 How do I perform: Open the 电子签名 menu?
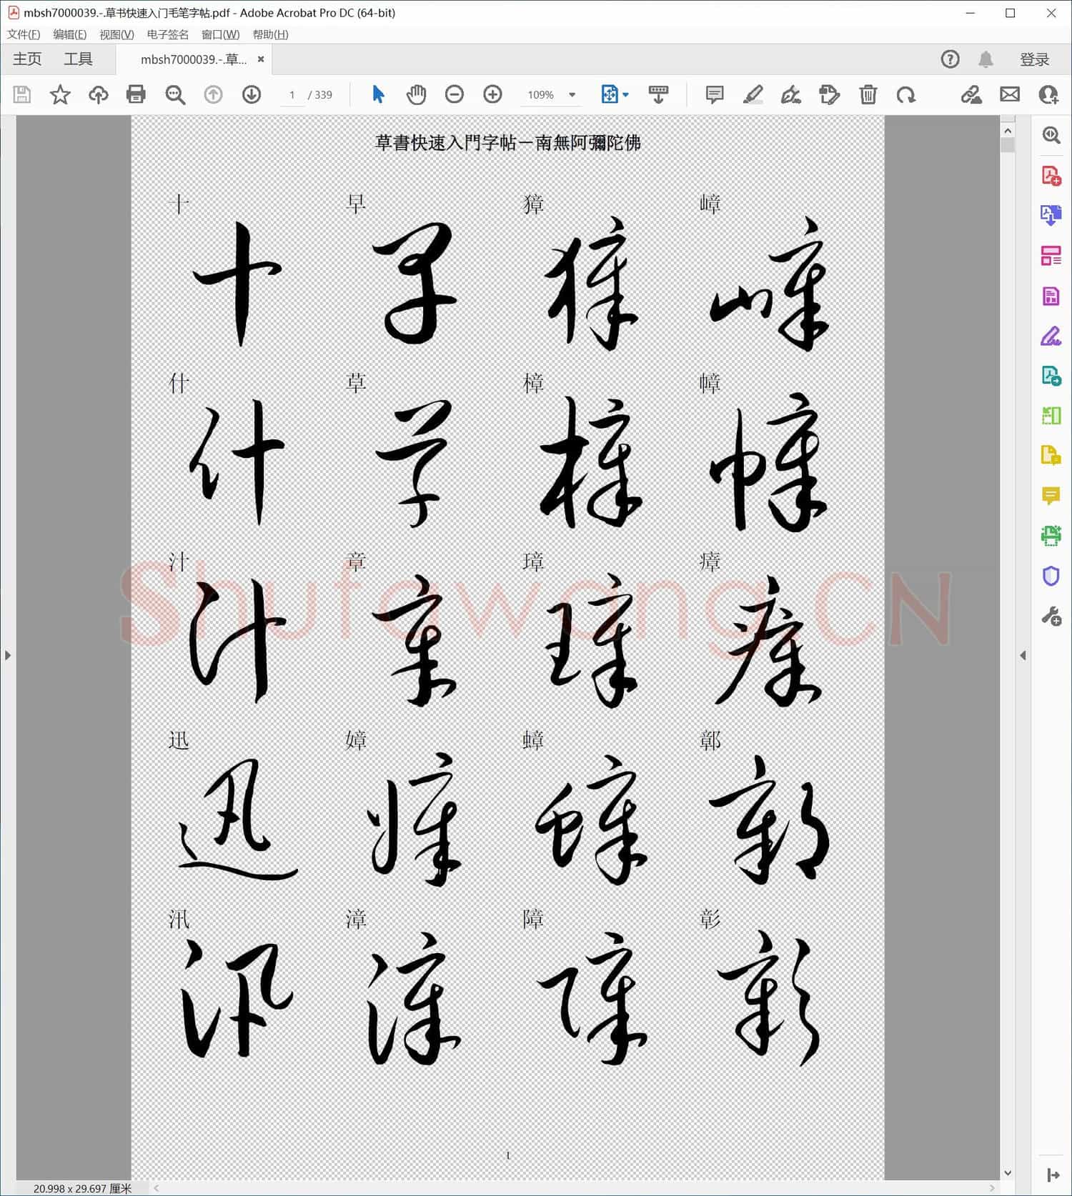tap(168, 34)
